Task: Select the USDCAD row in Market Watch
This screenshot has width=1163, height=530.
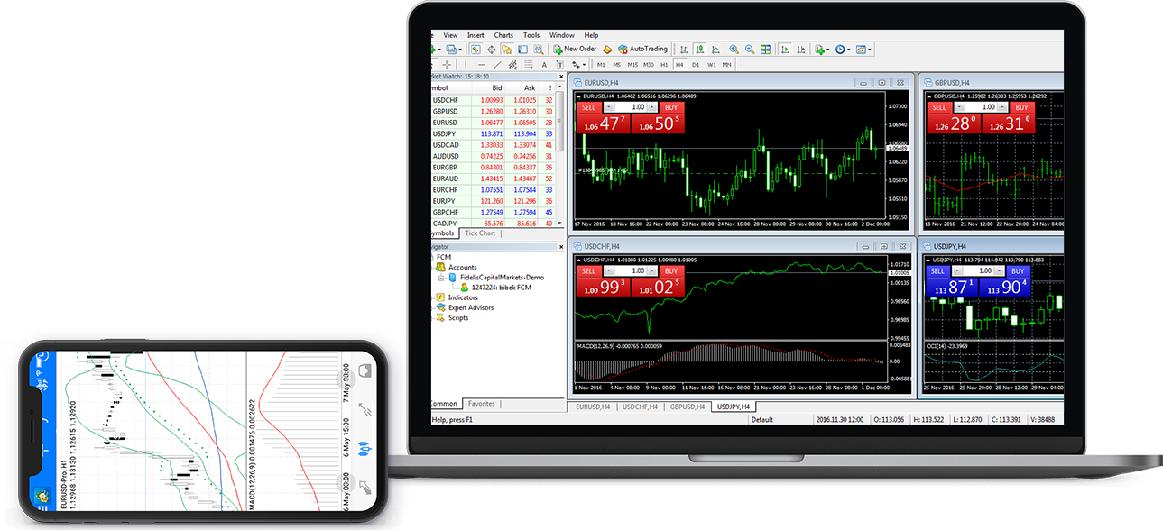Action: point(493,144)
